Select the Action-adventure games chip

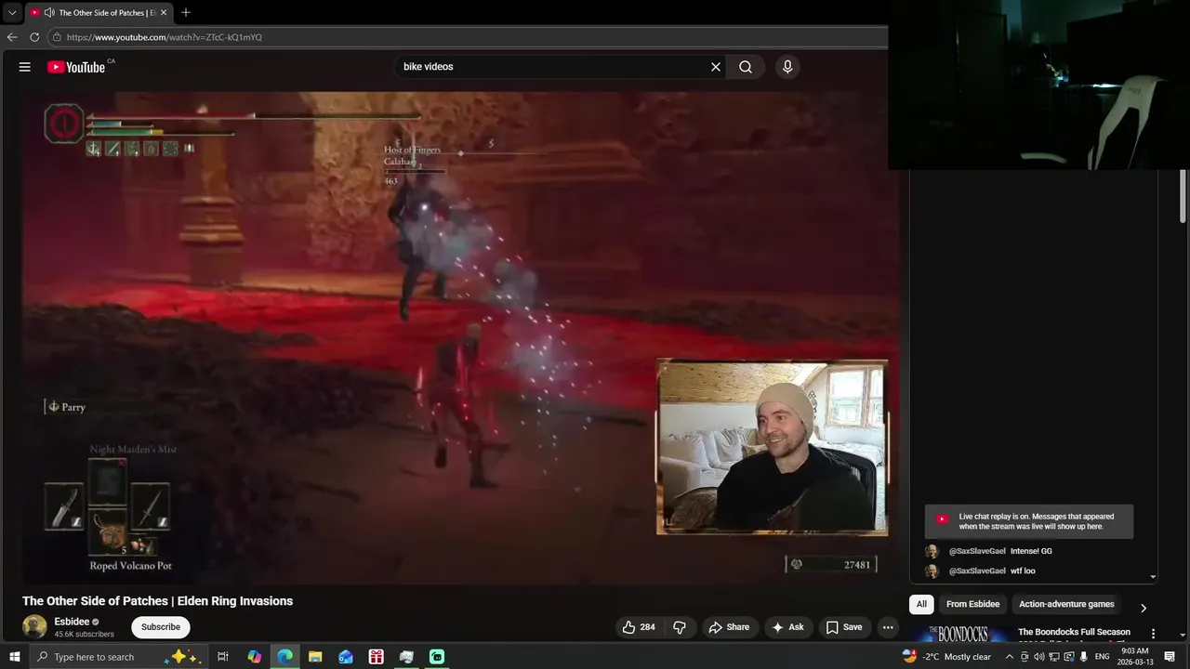(x=1066, y=604)
